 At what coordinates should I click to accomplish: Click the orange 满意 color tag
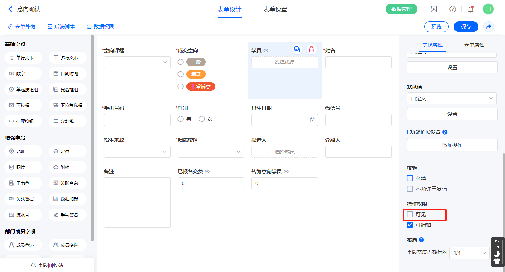pyautogui.click(x=196, y=74)
